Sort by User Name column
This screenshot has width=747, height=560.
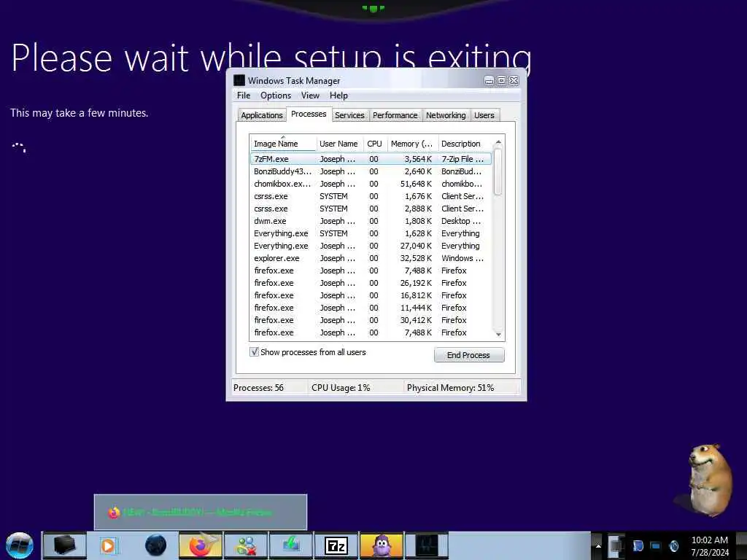pos(339,144)
